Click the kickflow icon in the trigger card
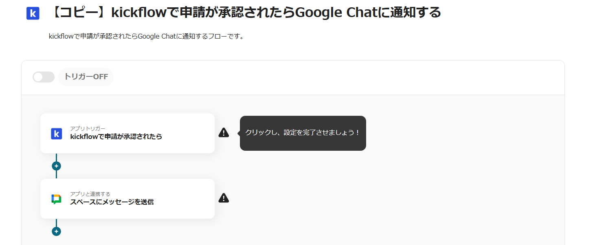This screenshot has width=593, height=245. pyautogui.click(x=56, y=133)
